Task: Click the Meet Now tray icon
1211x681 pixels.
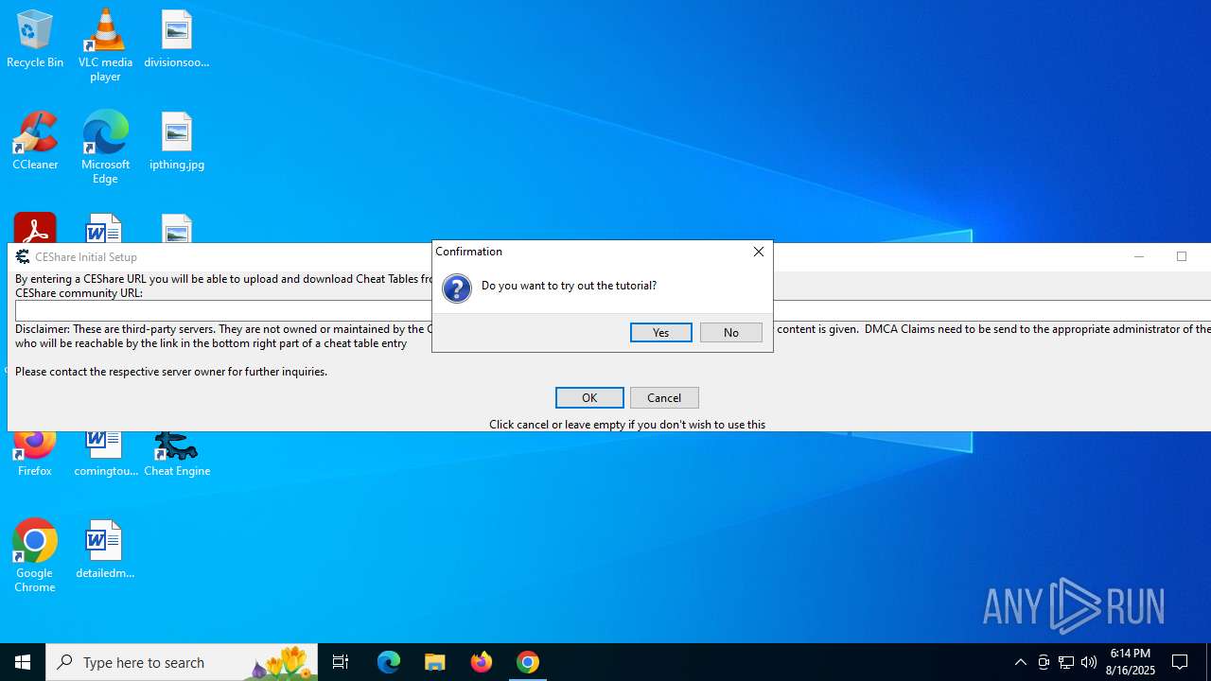Action: [x=1044, y=662]
